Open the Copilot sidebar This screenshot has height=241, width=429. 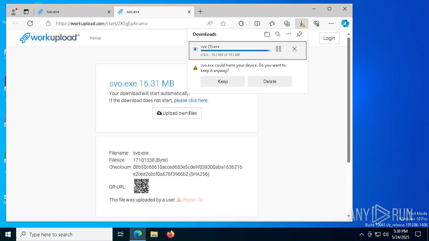[x=345, y=23]
